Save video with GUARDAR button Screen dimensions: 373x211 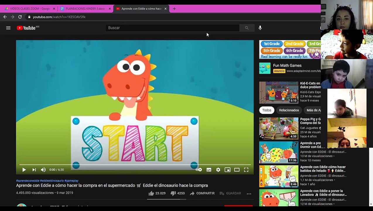(230, 193)
